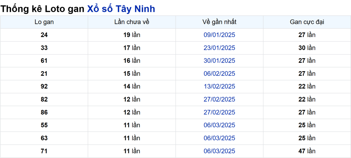
Task: Open 27/02/2025 link in row 82
Action: (219, 99)
